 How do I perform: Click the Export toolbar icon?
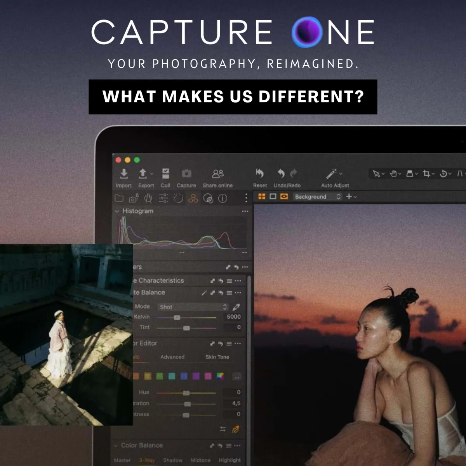pyautogui.click(x=143, y=174)
